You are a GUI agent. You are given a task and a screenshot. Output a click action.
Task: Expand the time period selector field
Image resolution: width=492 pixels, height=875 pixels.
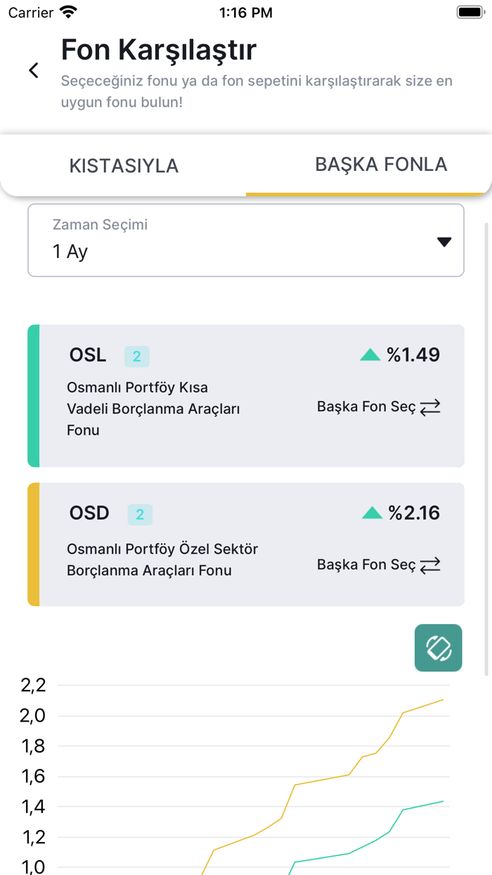245,239
